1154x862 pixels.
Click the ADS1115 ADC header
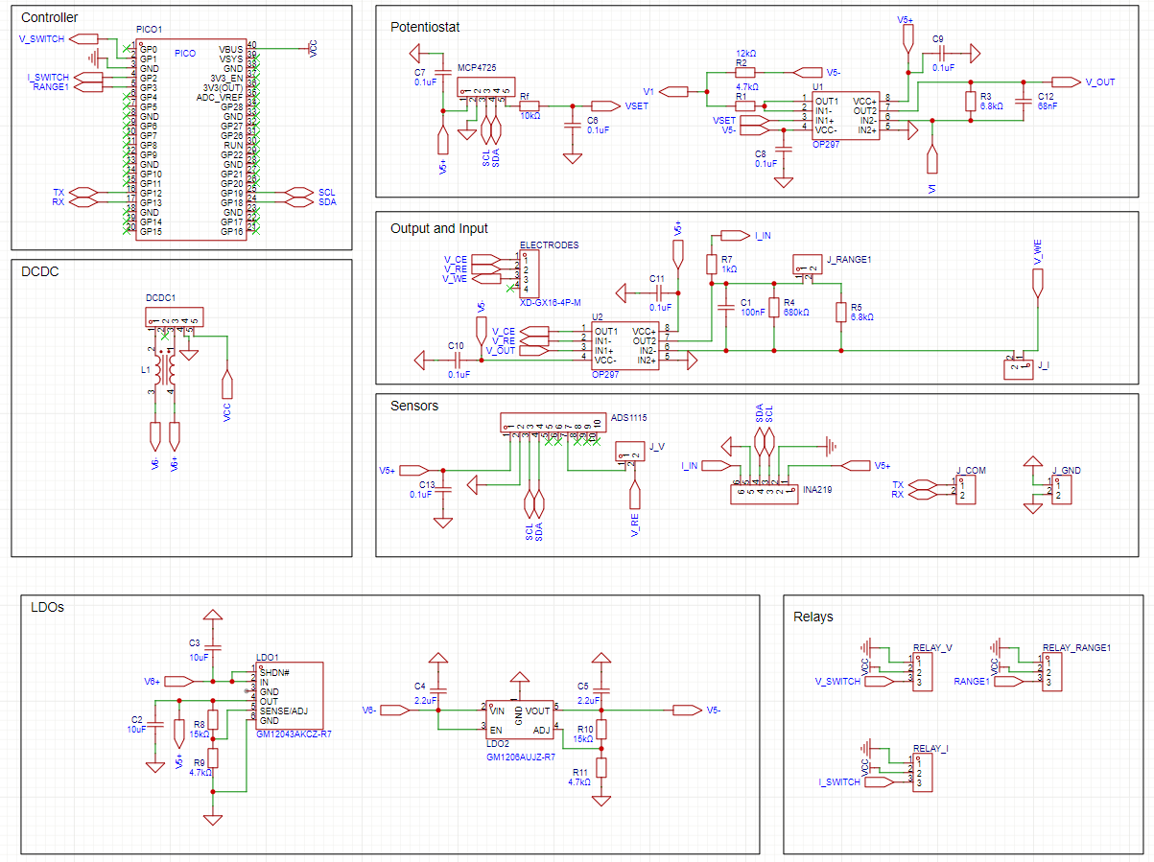click(x=552, y=424)
